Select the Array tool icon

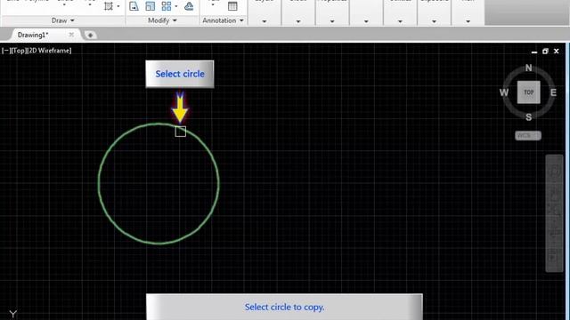pyautogui.click(x=167, y=6)
